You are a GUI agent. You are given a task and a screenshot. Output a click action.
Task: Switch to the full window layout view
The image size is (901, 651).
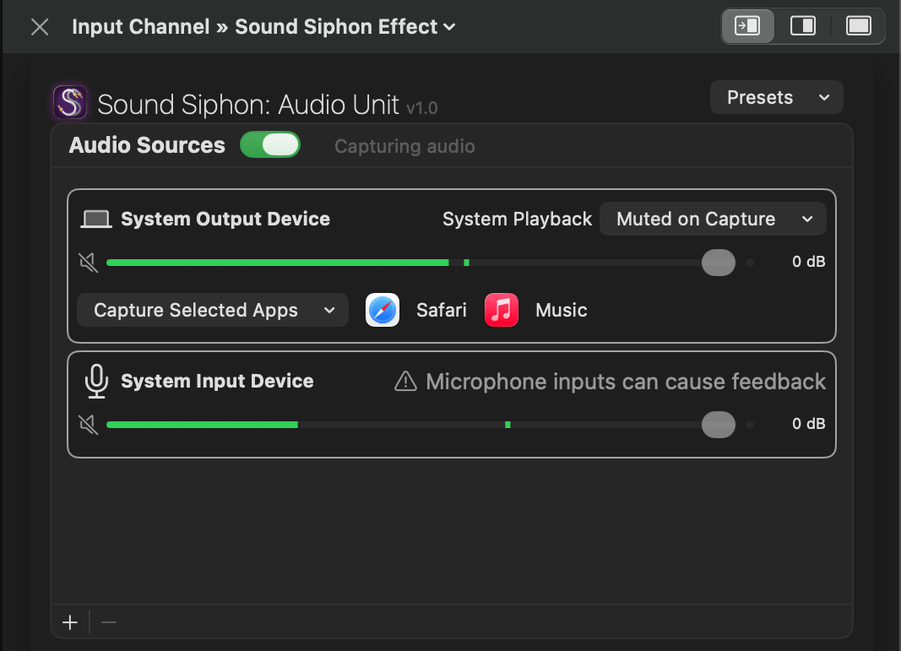pos(858,26)
